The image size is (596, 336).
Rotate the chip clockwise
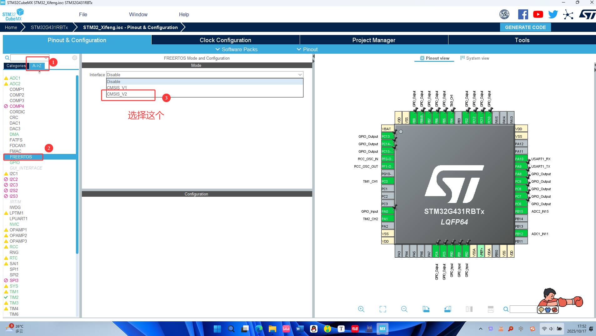pos(426,309)
